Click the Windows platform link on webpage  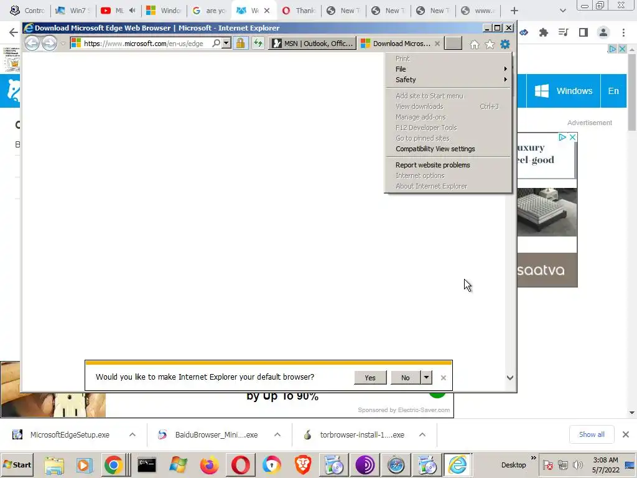coord(563,91)
